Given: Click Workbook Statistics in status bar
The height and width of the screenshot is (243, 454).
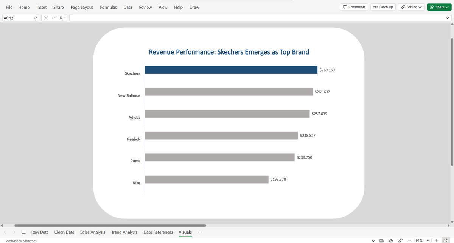Looking at the screenshot, I should pyautogui.click(x=21, y=241).
